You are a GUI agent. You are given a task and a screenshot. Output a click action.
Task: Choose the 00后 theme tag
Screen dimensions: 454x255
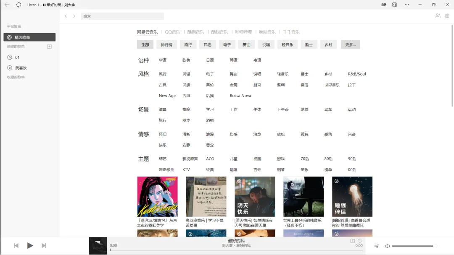(x=352, y=169)
